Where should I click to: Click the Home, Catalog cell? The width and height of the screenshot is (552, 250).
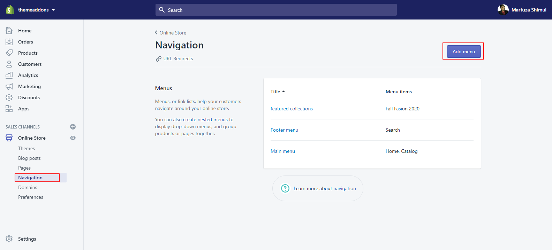point(401,151)
